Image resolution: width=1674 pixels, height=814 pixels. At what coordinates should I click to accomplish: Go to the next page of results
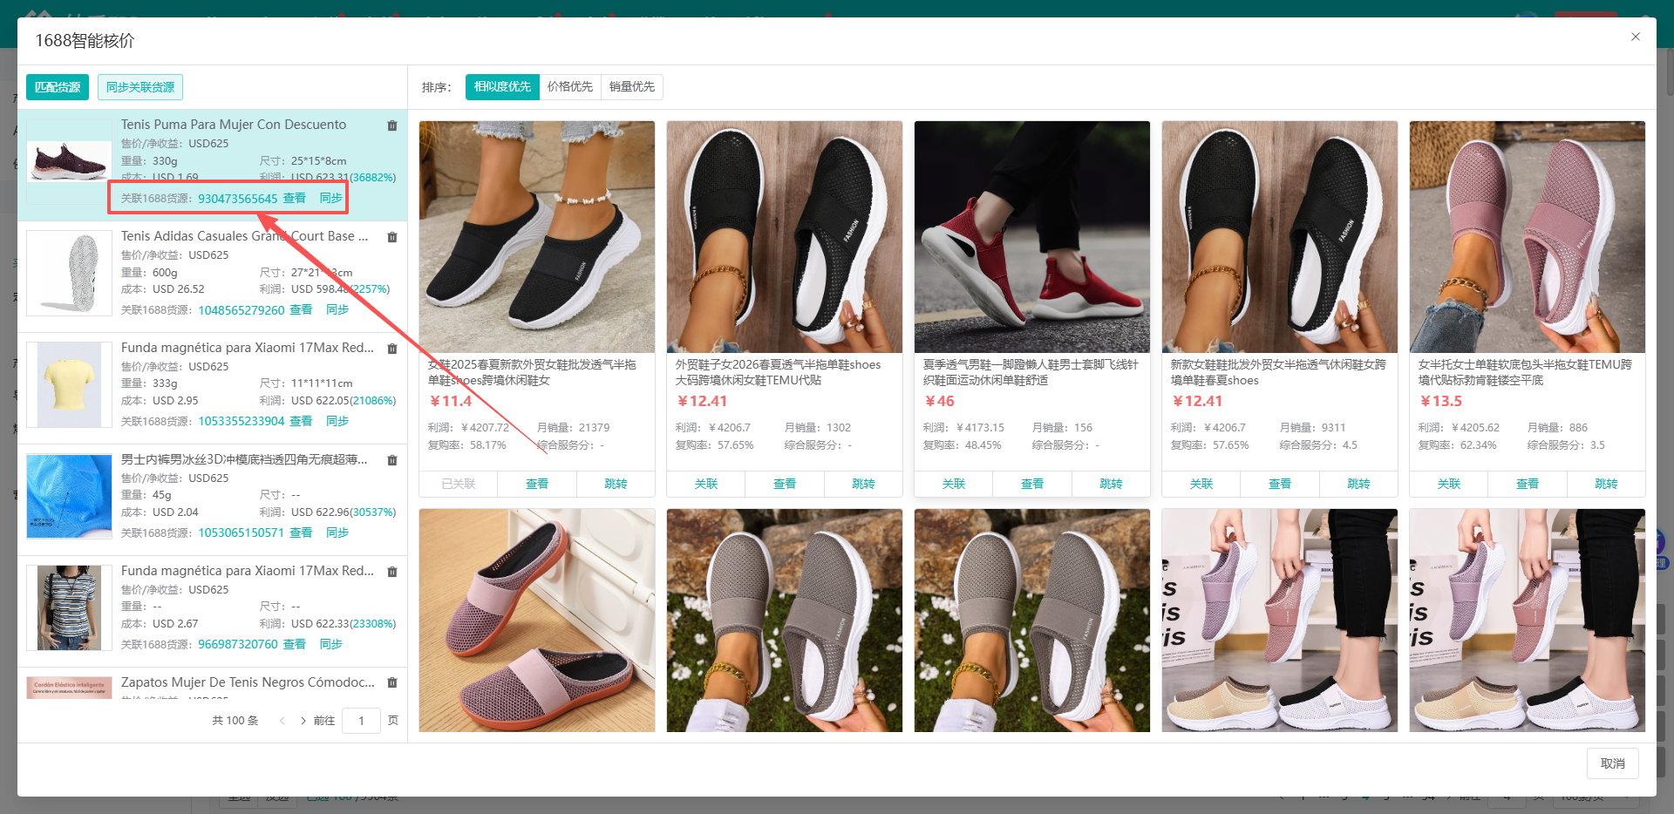click(303, 721)
